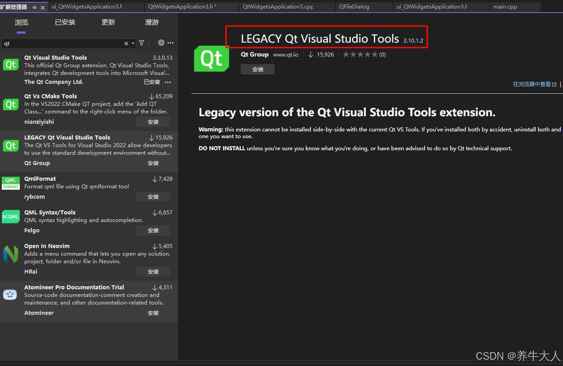Click the Qt Vs CMake Tools icon
563x366 pixels.
(x=10, y=105)
